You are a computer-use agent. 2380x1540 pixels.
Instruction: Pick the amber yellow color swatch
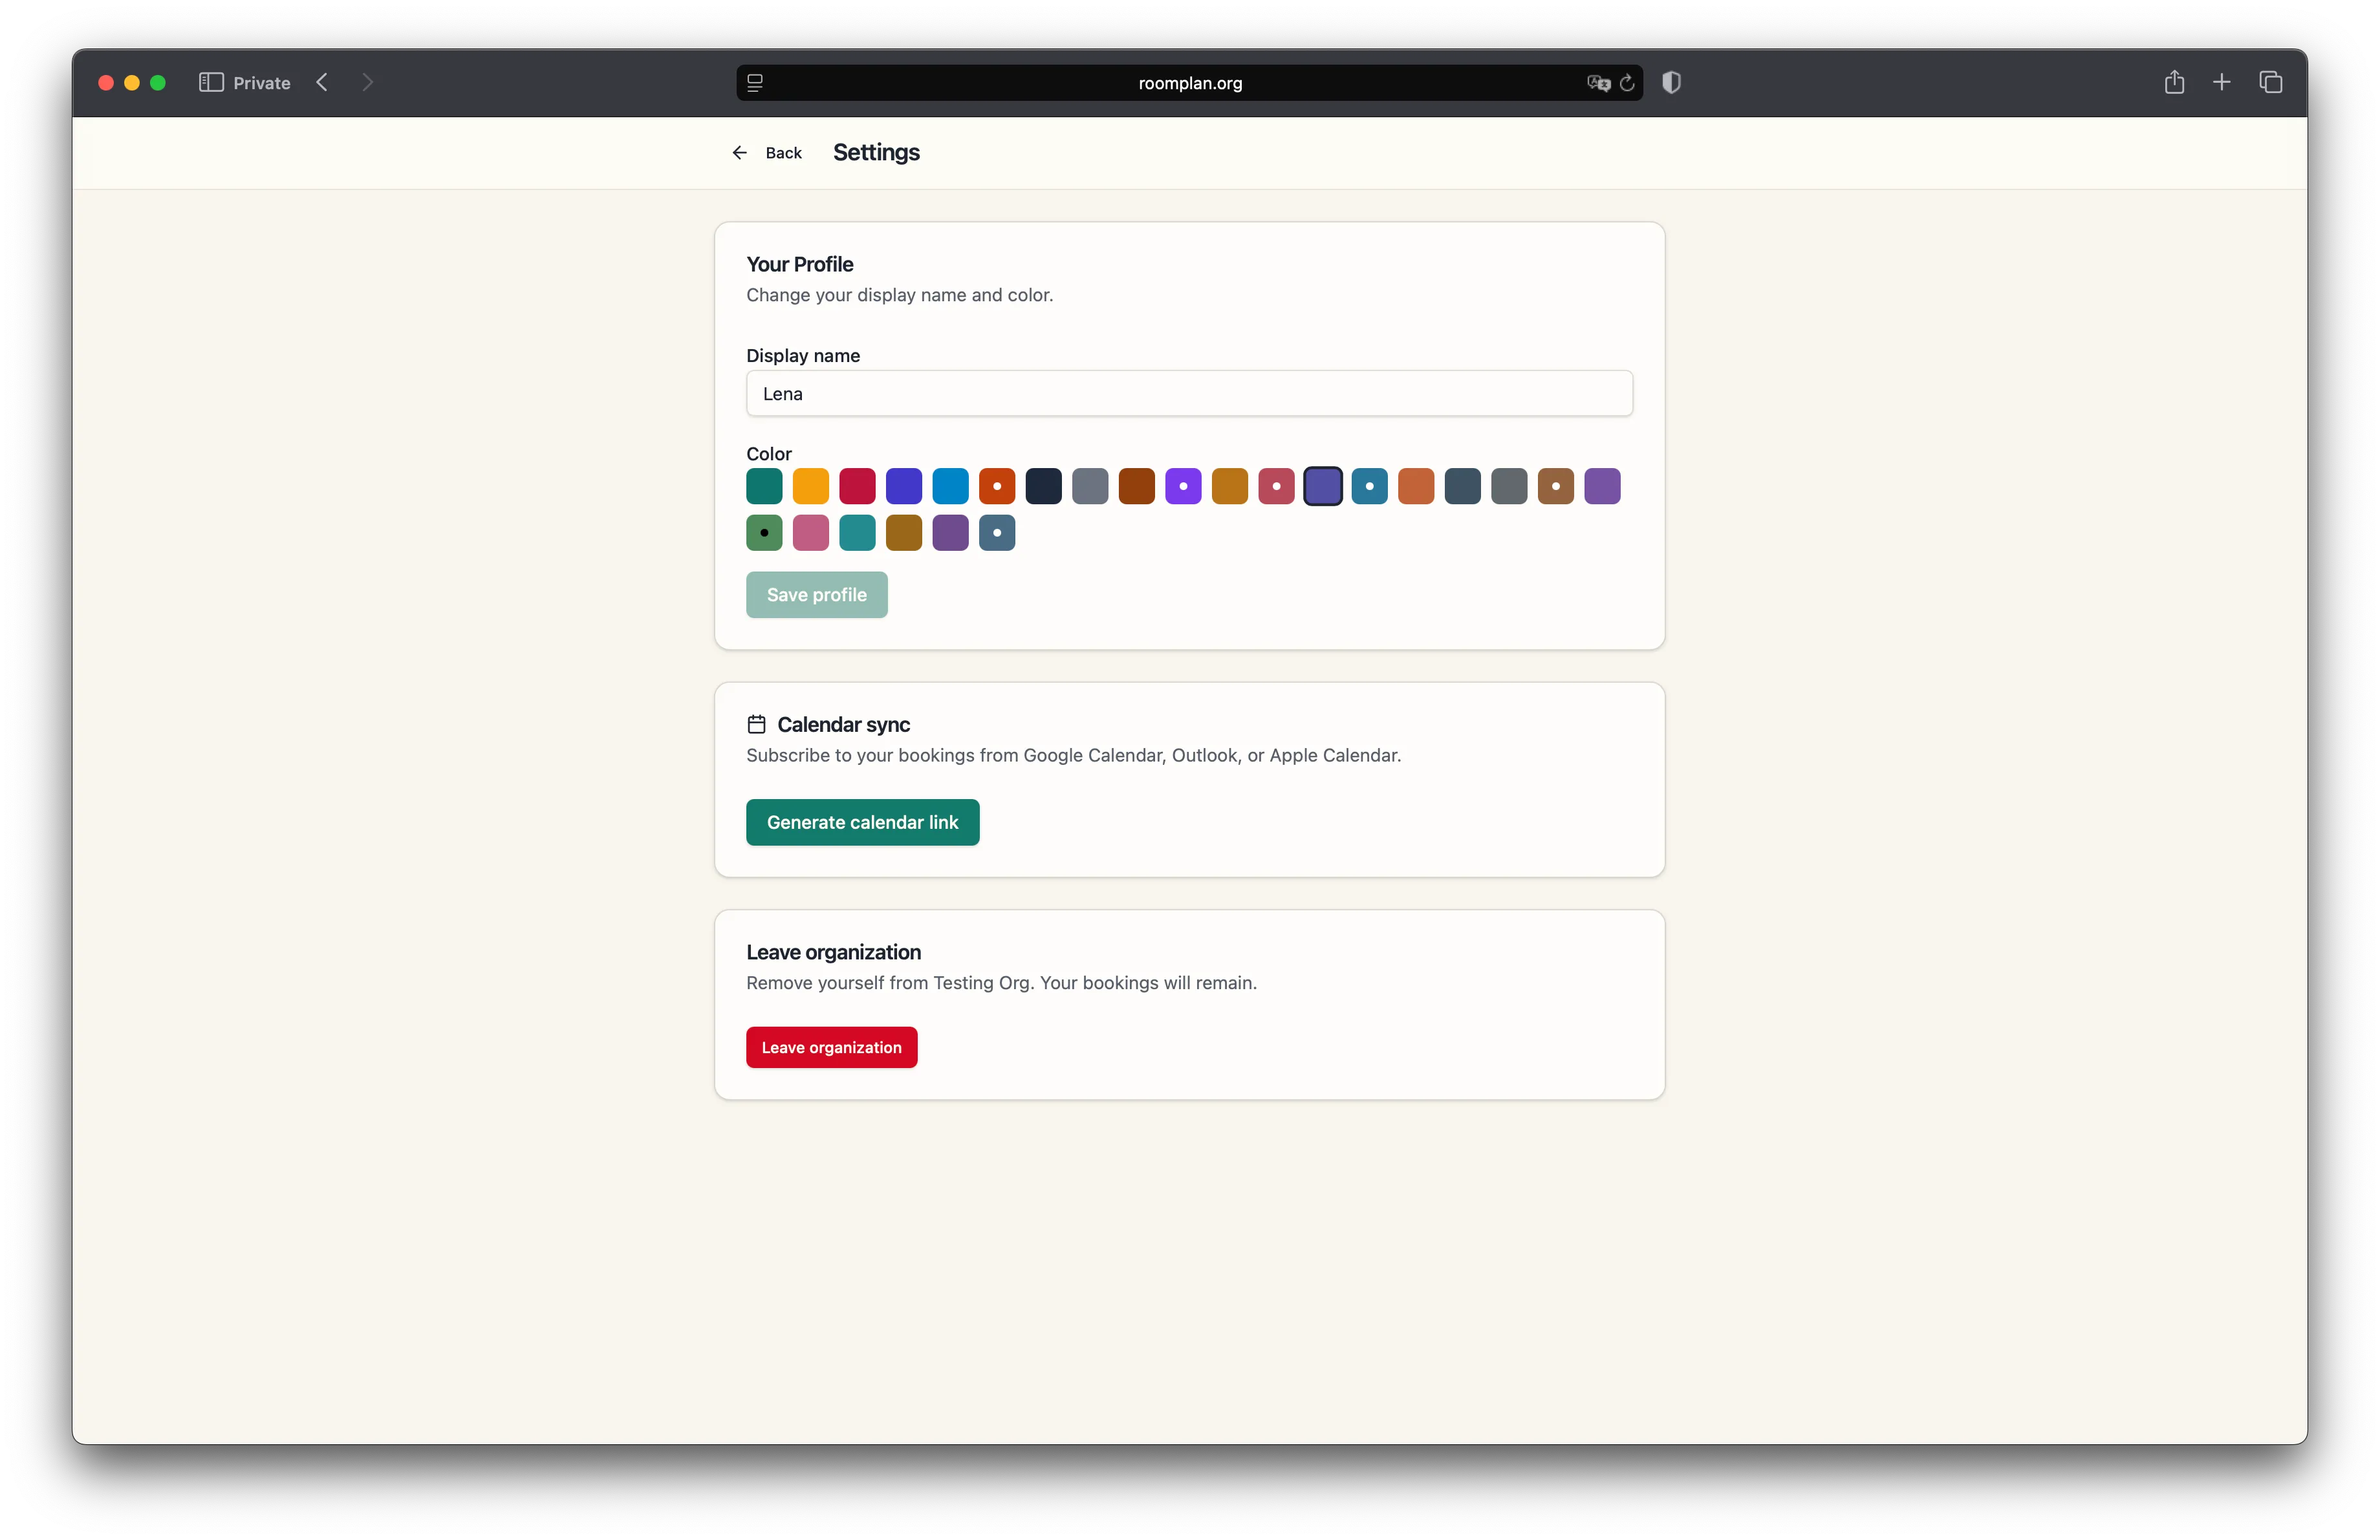click(811, 487)
